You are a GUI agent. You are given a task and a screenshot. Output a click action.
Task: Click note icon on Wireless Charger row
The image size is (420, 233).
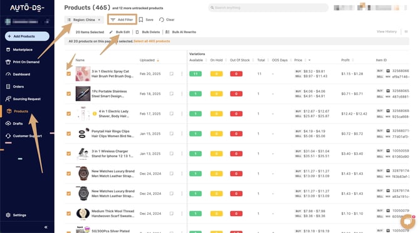click(171, 153)
